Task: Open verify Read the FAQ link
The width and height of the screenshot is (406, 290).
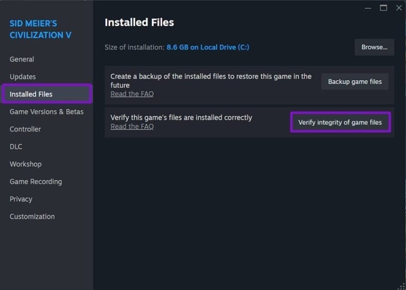Action: tap(132, 126)
